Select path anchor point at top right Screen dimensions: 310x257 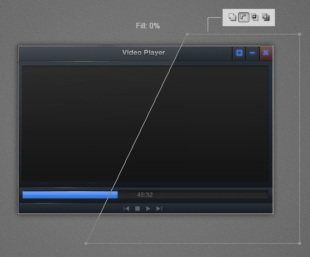[300, 34]
